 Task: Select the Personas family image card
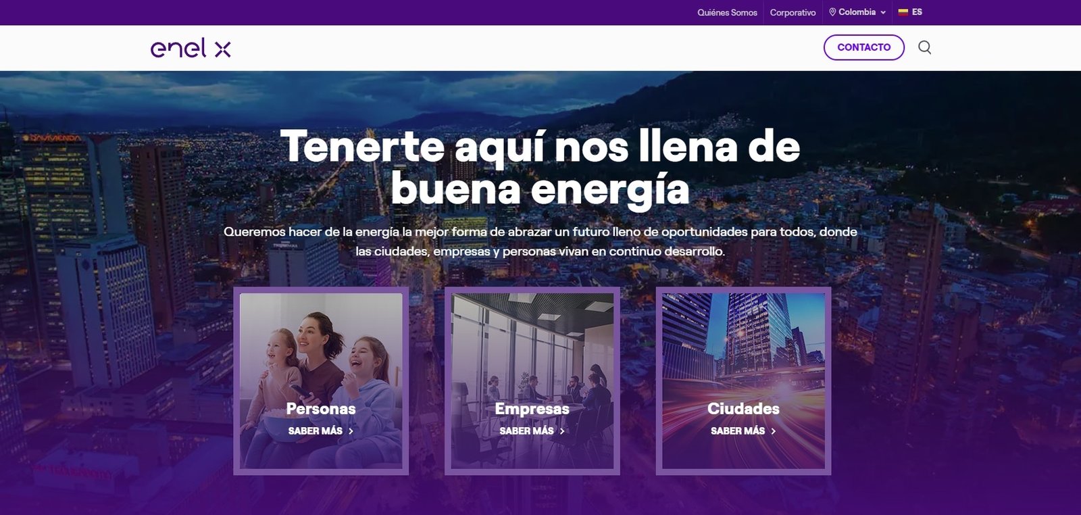point(321,381)
